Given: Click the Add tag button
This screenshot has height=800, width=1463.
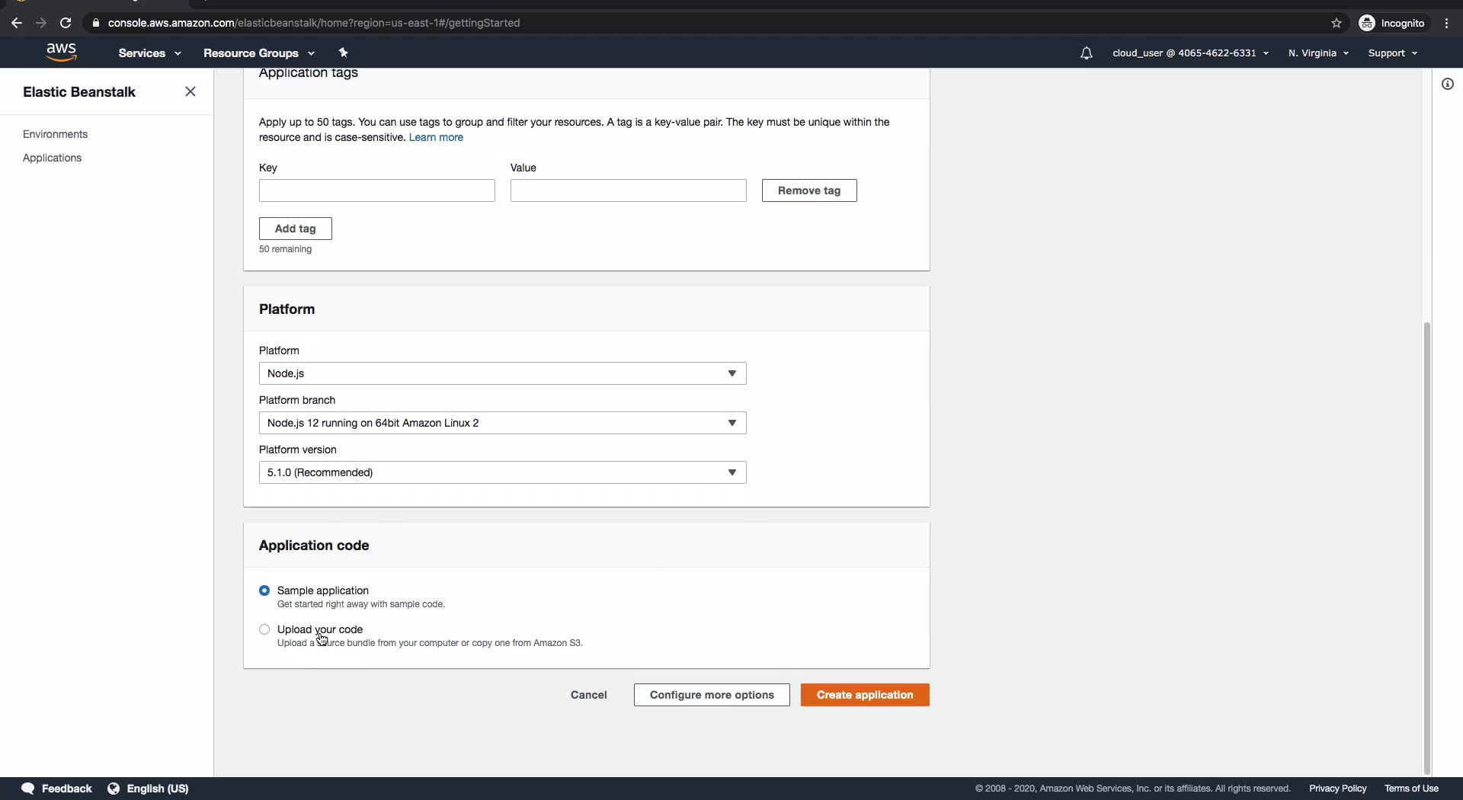Looking at the screenshot, I should 296,229.
